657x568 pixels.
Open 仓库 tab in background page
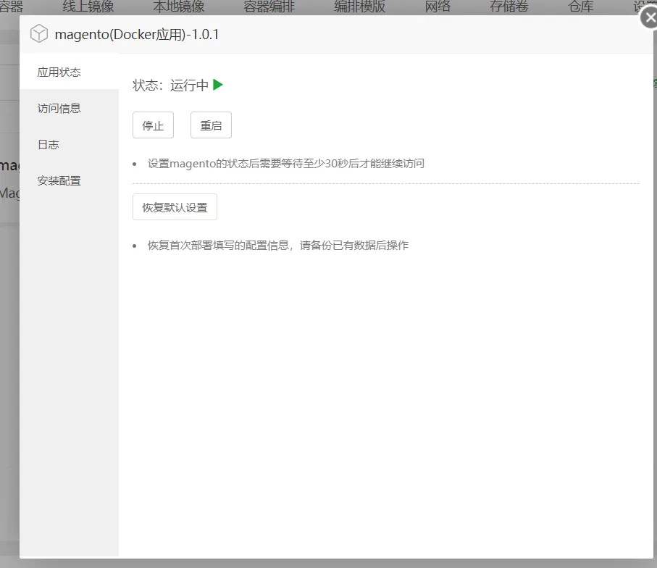tap(581, 7)
